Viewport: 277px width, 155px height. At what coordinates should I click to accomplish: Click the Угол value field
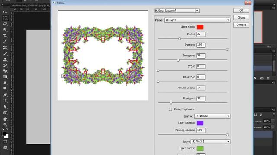coord(201,66)
